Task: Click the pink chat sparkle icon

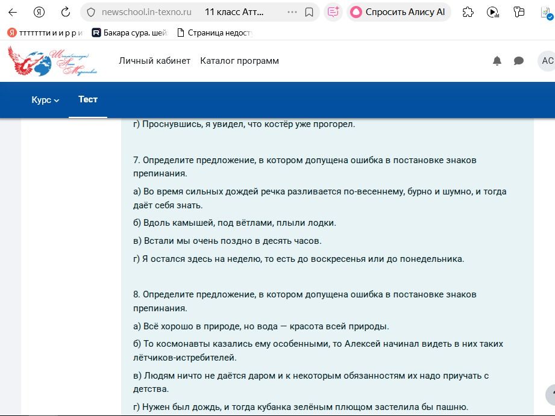Action: tap(333, 13)
